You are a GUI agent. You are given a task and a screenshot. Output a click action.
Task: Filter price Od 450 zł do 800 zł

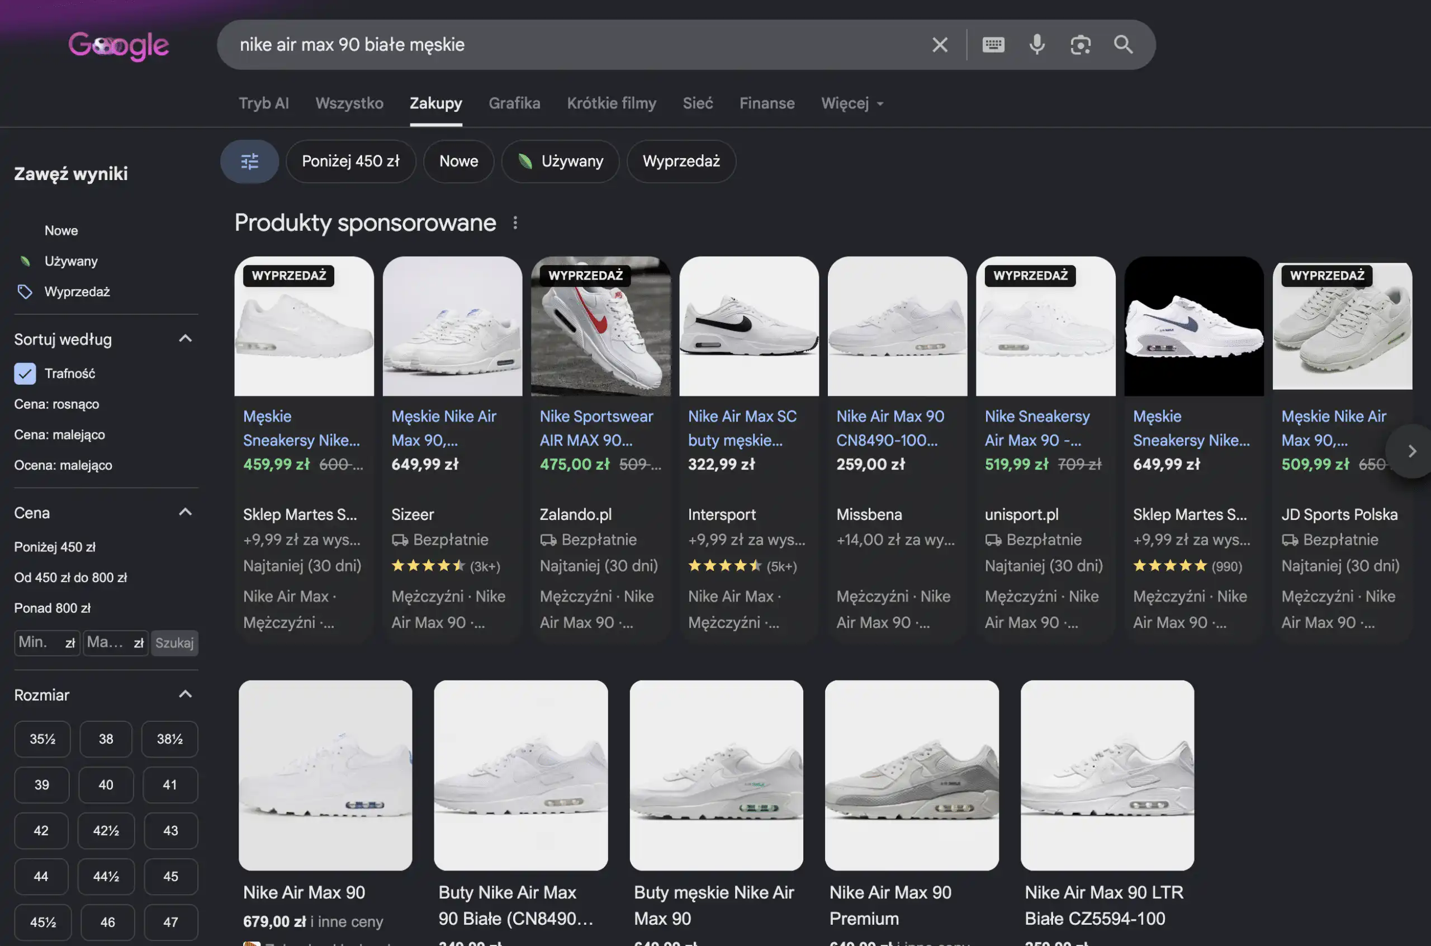pos(70,578)
